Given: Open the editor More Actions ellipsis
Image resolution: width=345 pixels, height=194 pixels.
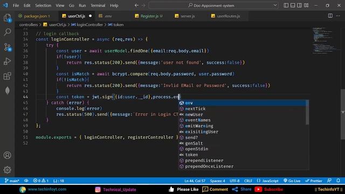Looking at the screenshot, I should (x=338, y=16).
